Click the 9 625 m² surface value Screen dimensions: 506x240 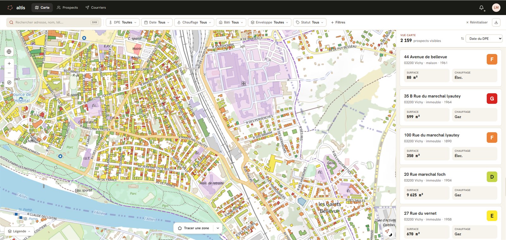pyautogui.click(x=415, y=195)
